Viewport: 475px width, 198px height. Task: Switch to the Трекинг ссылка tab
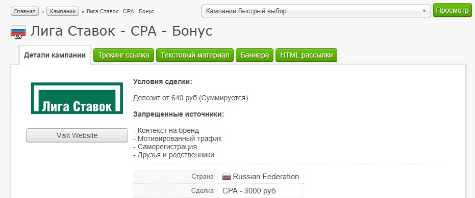point(123,55)
